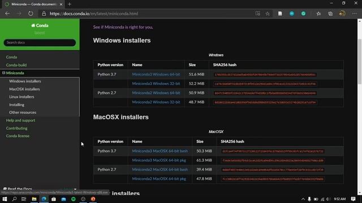Download Miniconda2 Windows 64-bit installer
The width and height of the screenshot is (362, 203).
point(156,92)
